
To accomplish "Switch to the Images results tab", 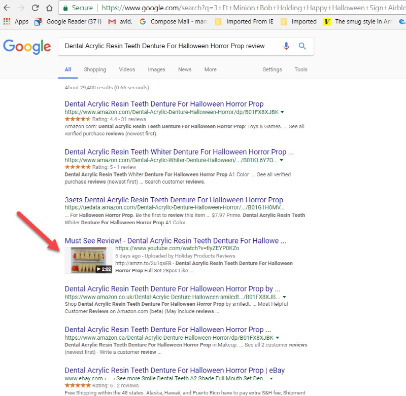I will pyautogui.click(x=156, y=69).
